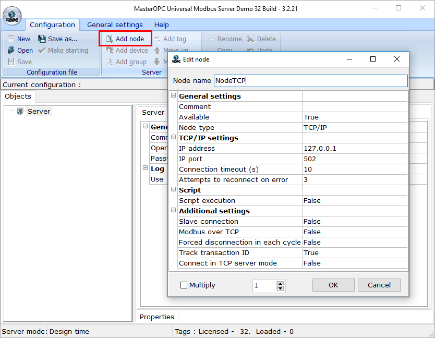Confirm node creation with OK

333,285
